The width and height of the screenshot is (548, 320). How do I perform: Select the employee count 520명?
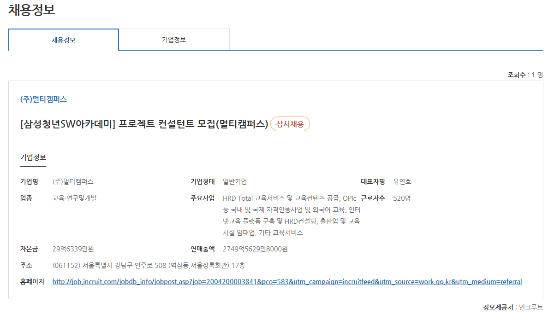click(402, 198)
